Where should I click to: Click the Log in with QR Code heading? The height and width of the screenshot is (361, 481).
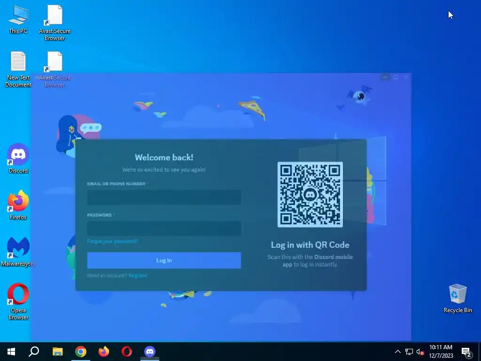[x=310, y=244]
